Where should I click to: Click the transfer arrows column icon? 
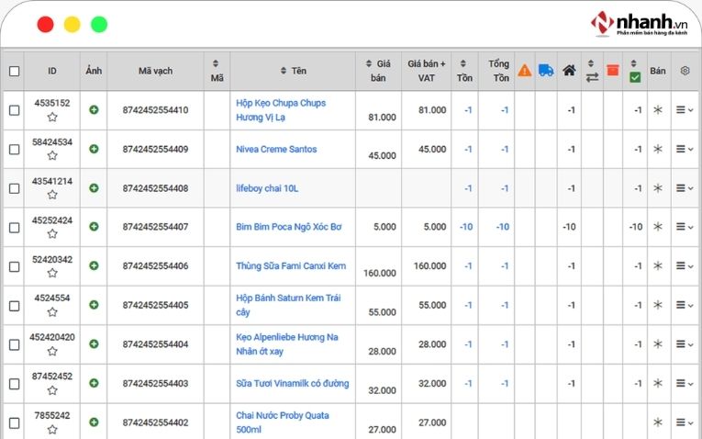592,77
